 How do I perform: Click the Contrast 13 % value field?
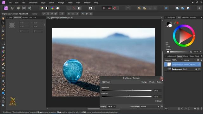coord(158,97)
